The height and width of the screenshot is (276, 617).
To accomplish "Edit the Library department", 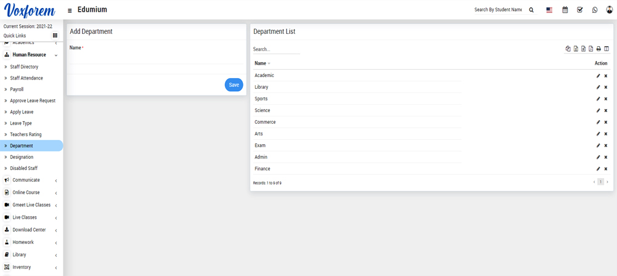I will point(598,87).
